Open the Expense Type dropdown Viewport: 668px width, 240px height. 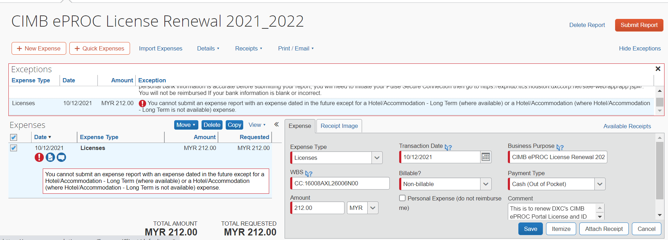pyautogui.click(x=377, y=158)
